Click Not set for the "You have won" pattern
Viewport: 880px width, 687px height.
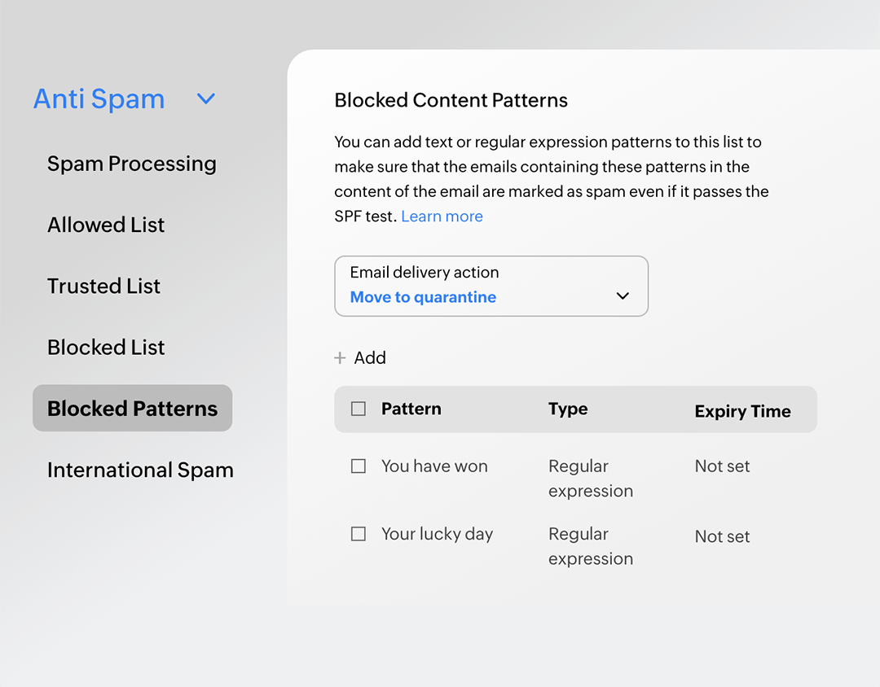(x=722, y=466)
